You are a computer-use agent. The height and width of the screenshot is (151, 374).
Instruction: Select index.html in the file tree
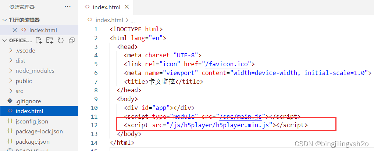coord(39,111)
